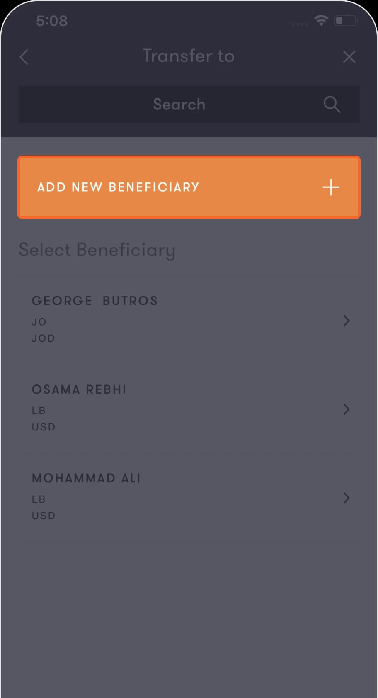This screenshot has height=698, width=378.
Task: Click Add New Beneficiary button
Action: pos(189,187)
